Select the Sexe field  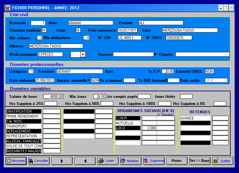pyautogui.click(x=78, y=30)
